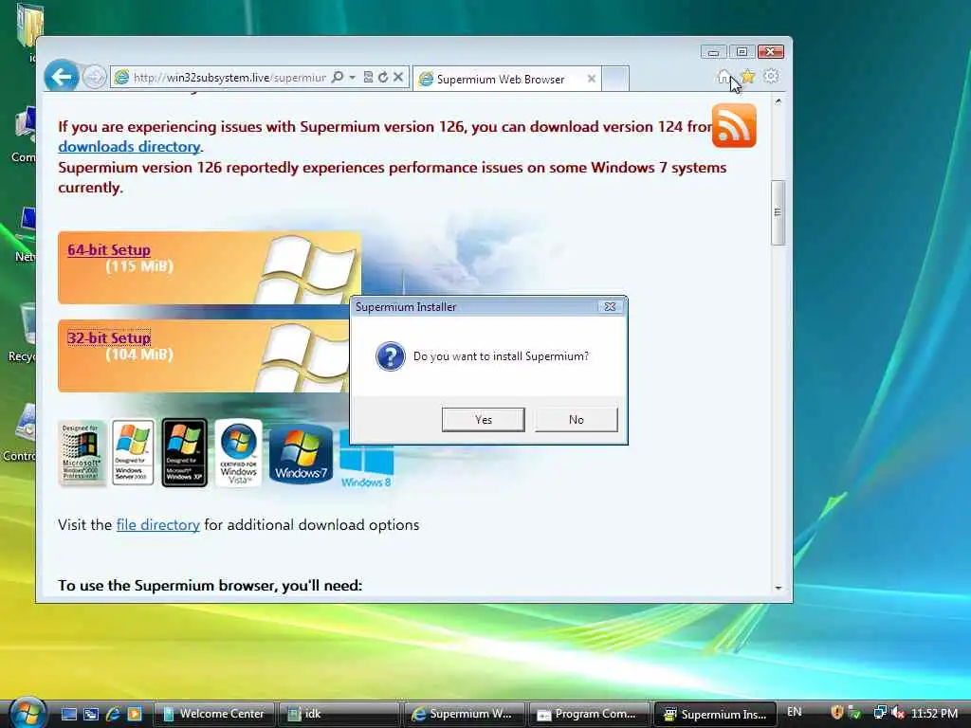Open Favorites with the star icon
The height and width of the screenshot is (728, 971).
pyautogui.click(x=748, y=76)
